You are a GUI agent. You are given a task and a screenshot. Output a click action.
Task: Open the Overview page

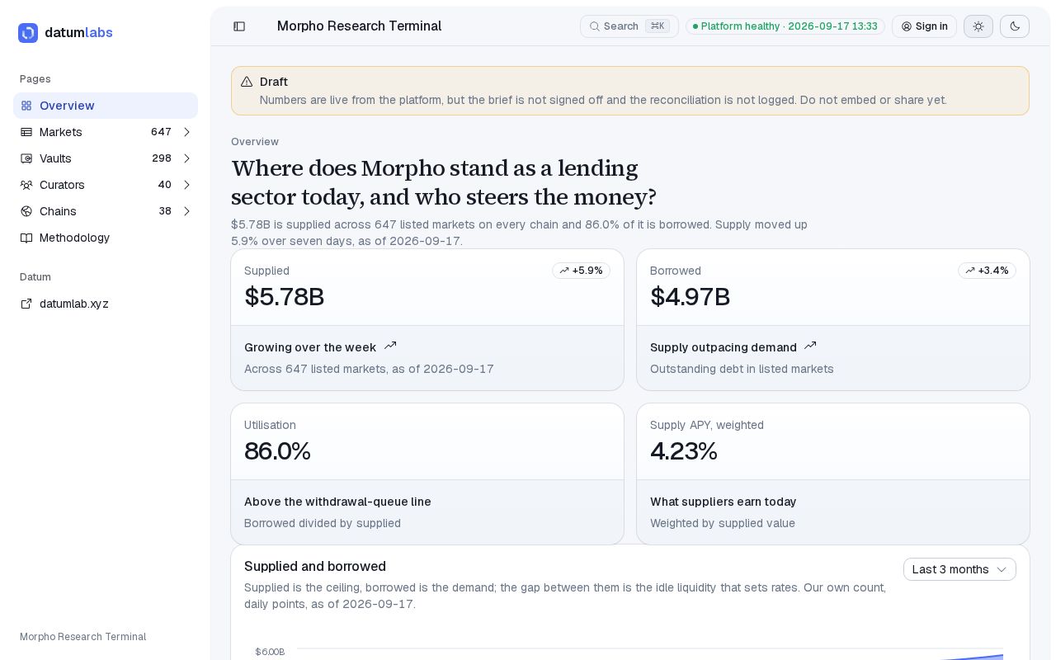[106, 106]
